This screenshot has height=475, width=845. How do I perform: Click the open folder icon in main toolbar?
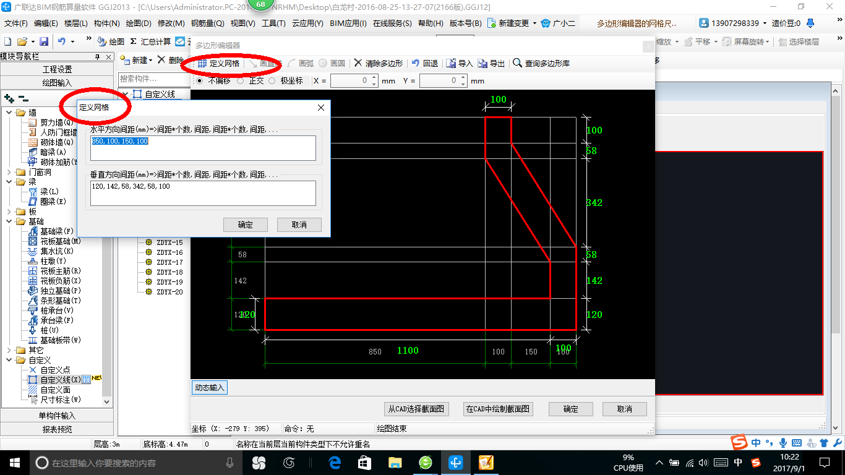point(22,41)
